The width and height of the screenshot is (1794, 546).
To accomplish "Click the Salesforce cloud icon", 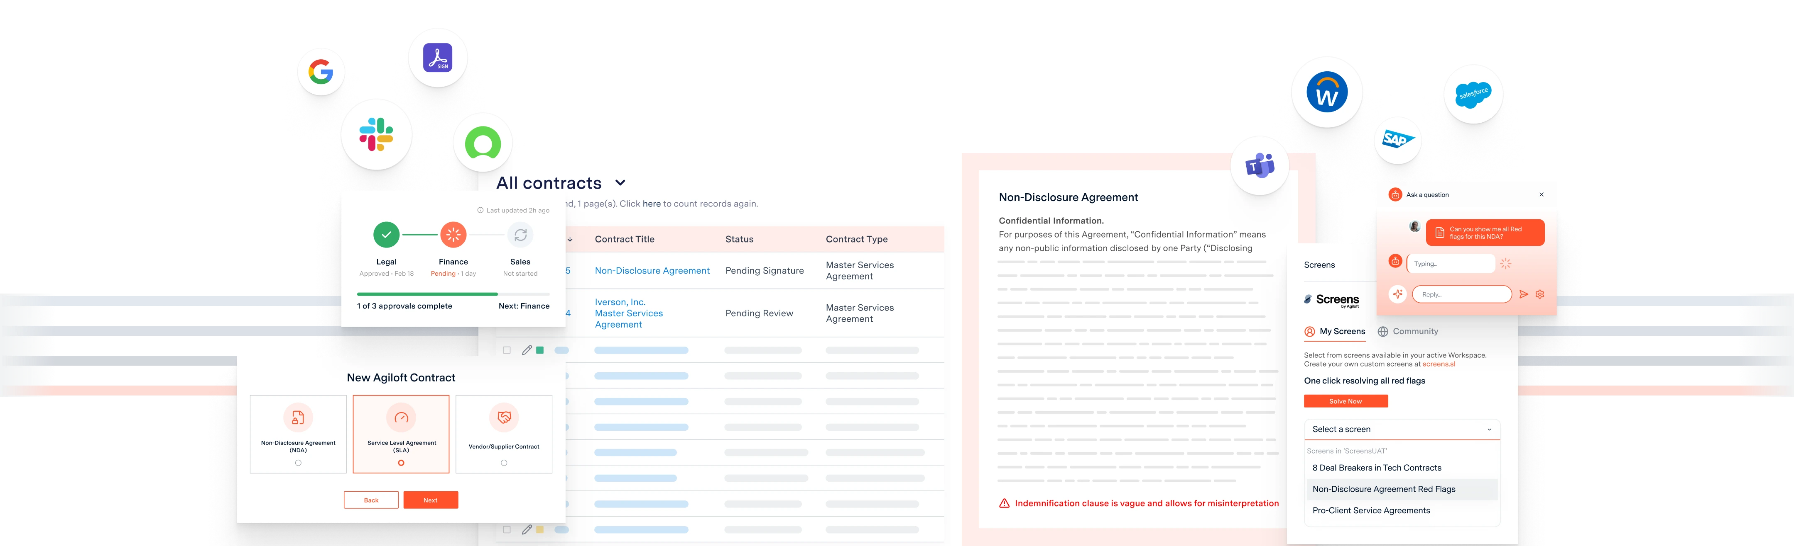I will [1473, 94].
